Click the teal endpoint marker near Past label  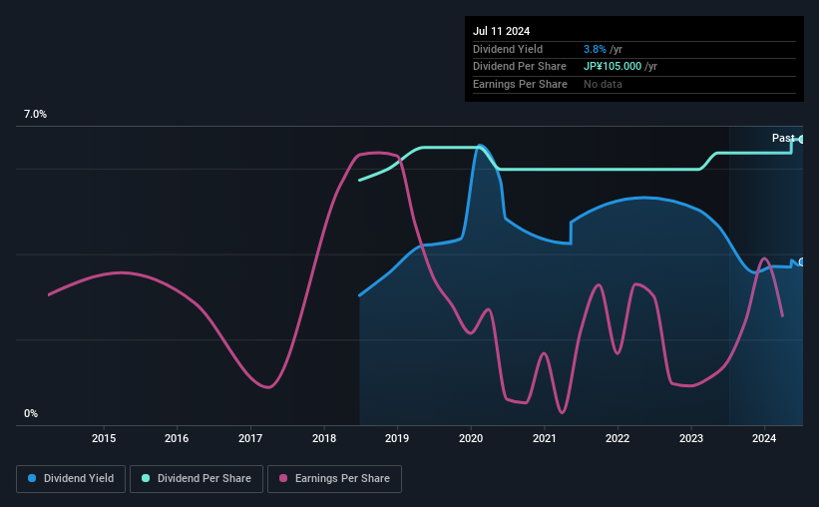click(801, 140)
